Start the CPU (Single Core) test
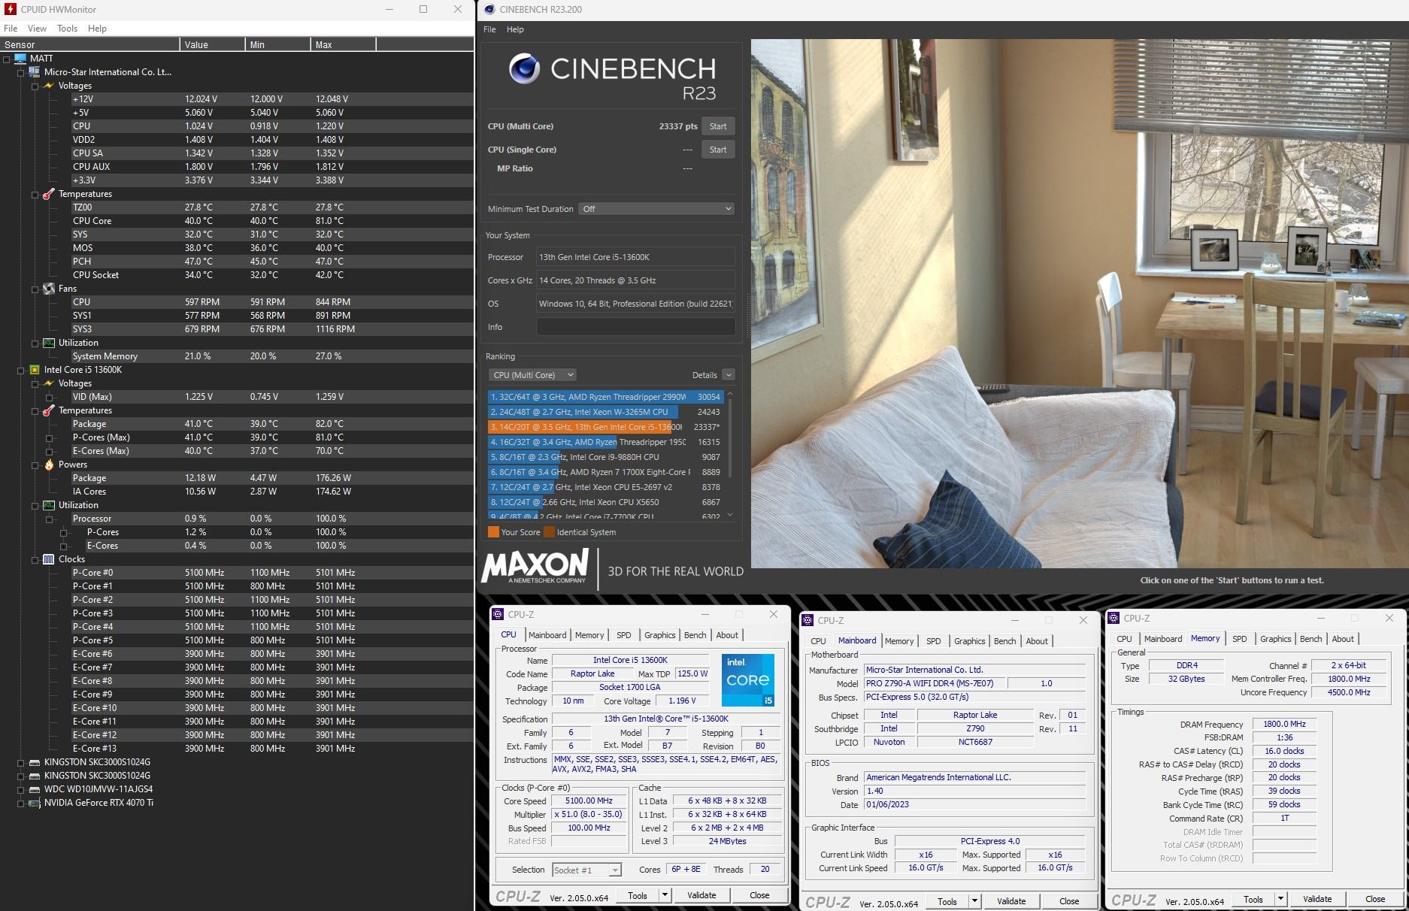The image size is (1409, 911). coord(718,150)
